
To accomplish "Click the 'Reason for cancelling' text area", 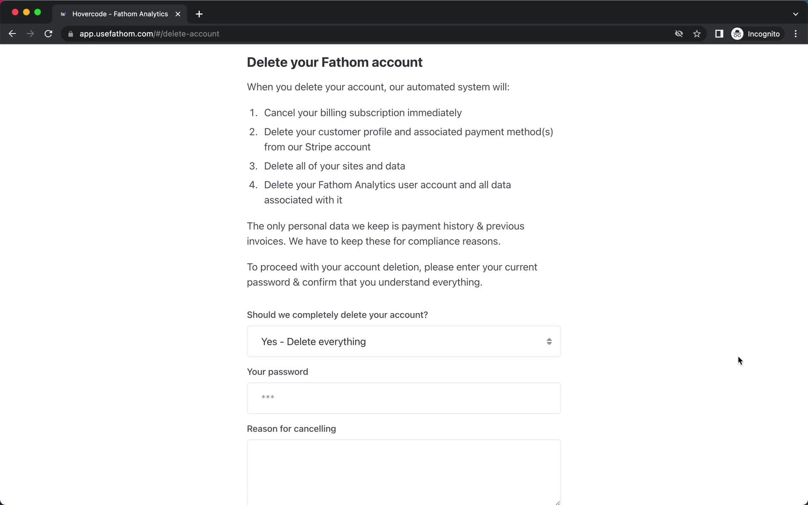I will pos(404,473).
